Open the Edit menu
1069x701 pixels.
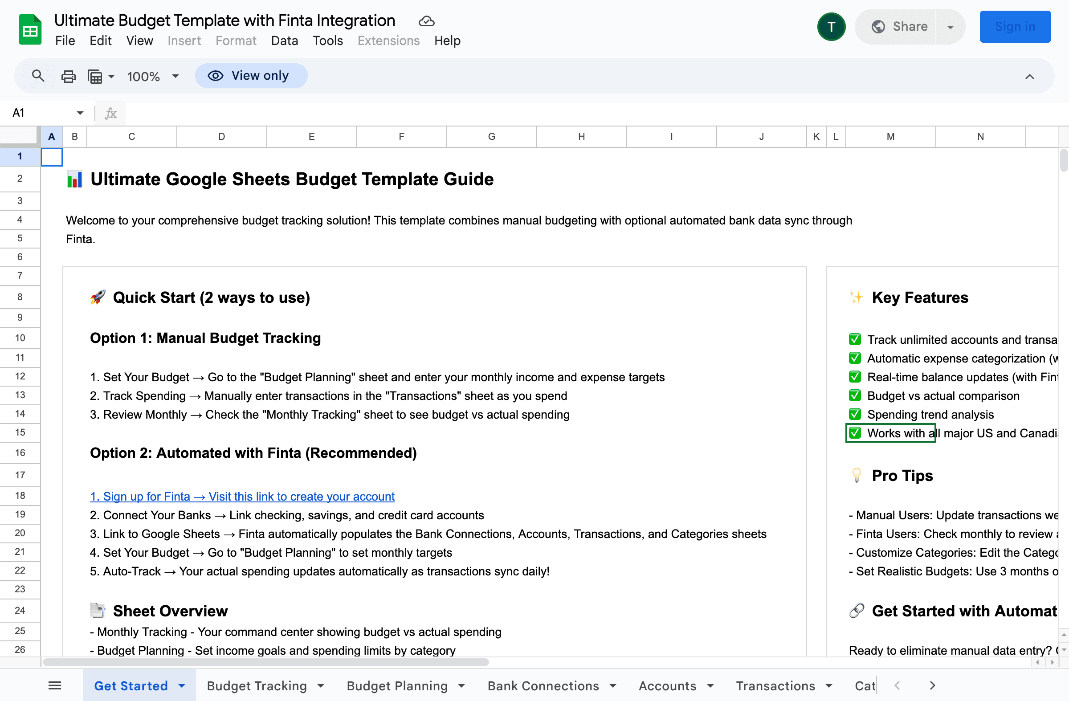[100, 41]
